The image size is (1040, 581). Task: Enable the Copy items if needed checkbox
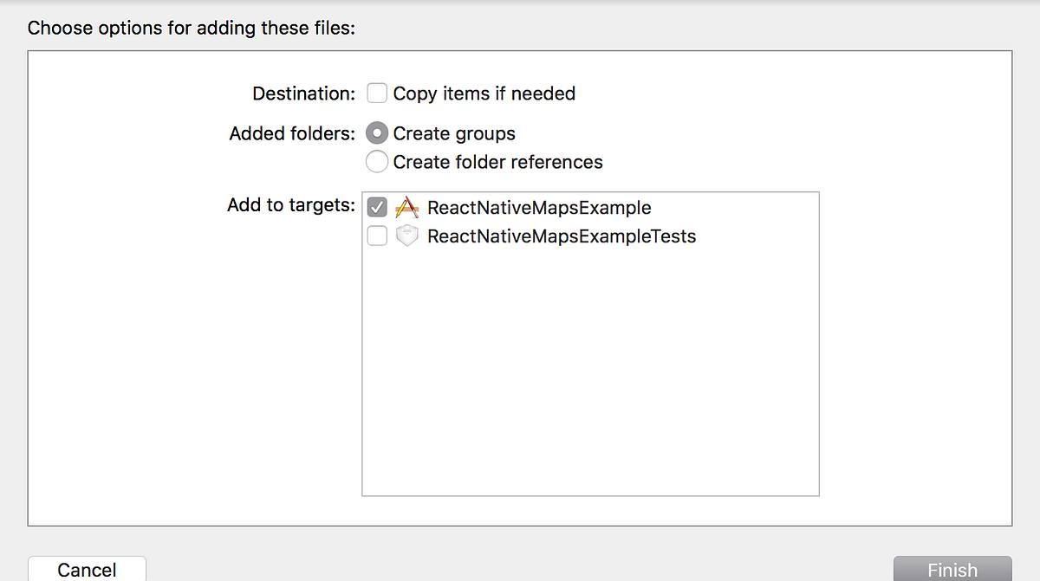tap(377, 93)
